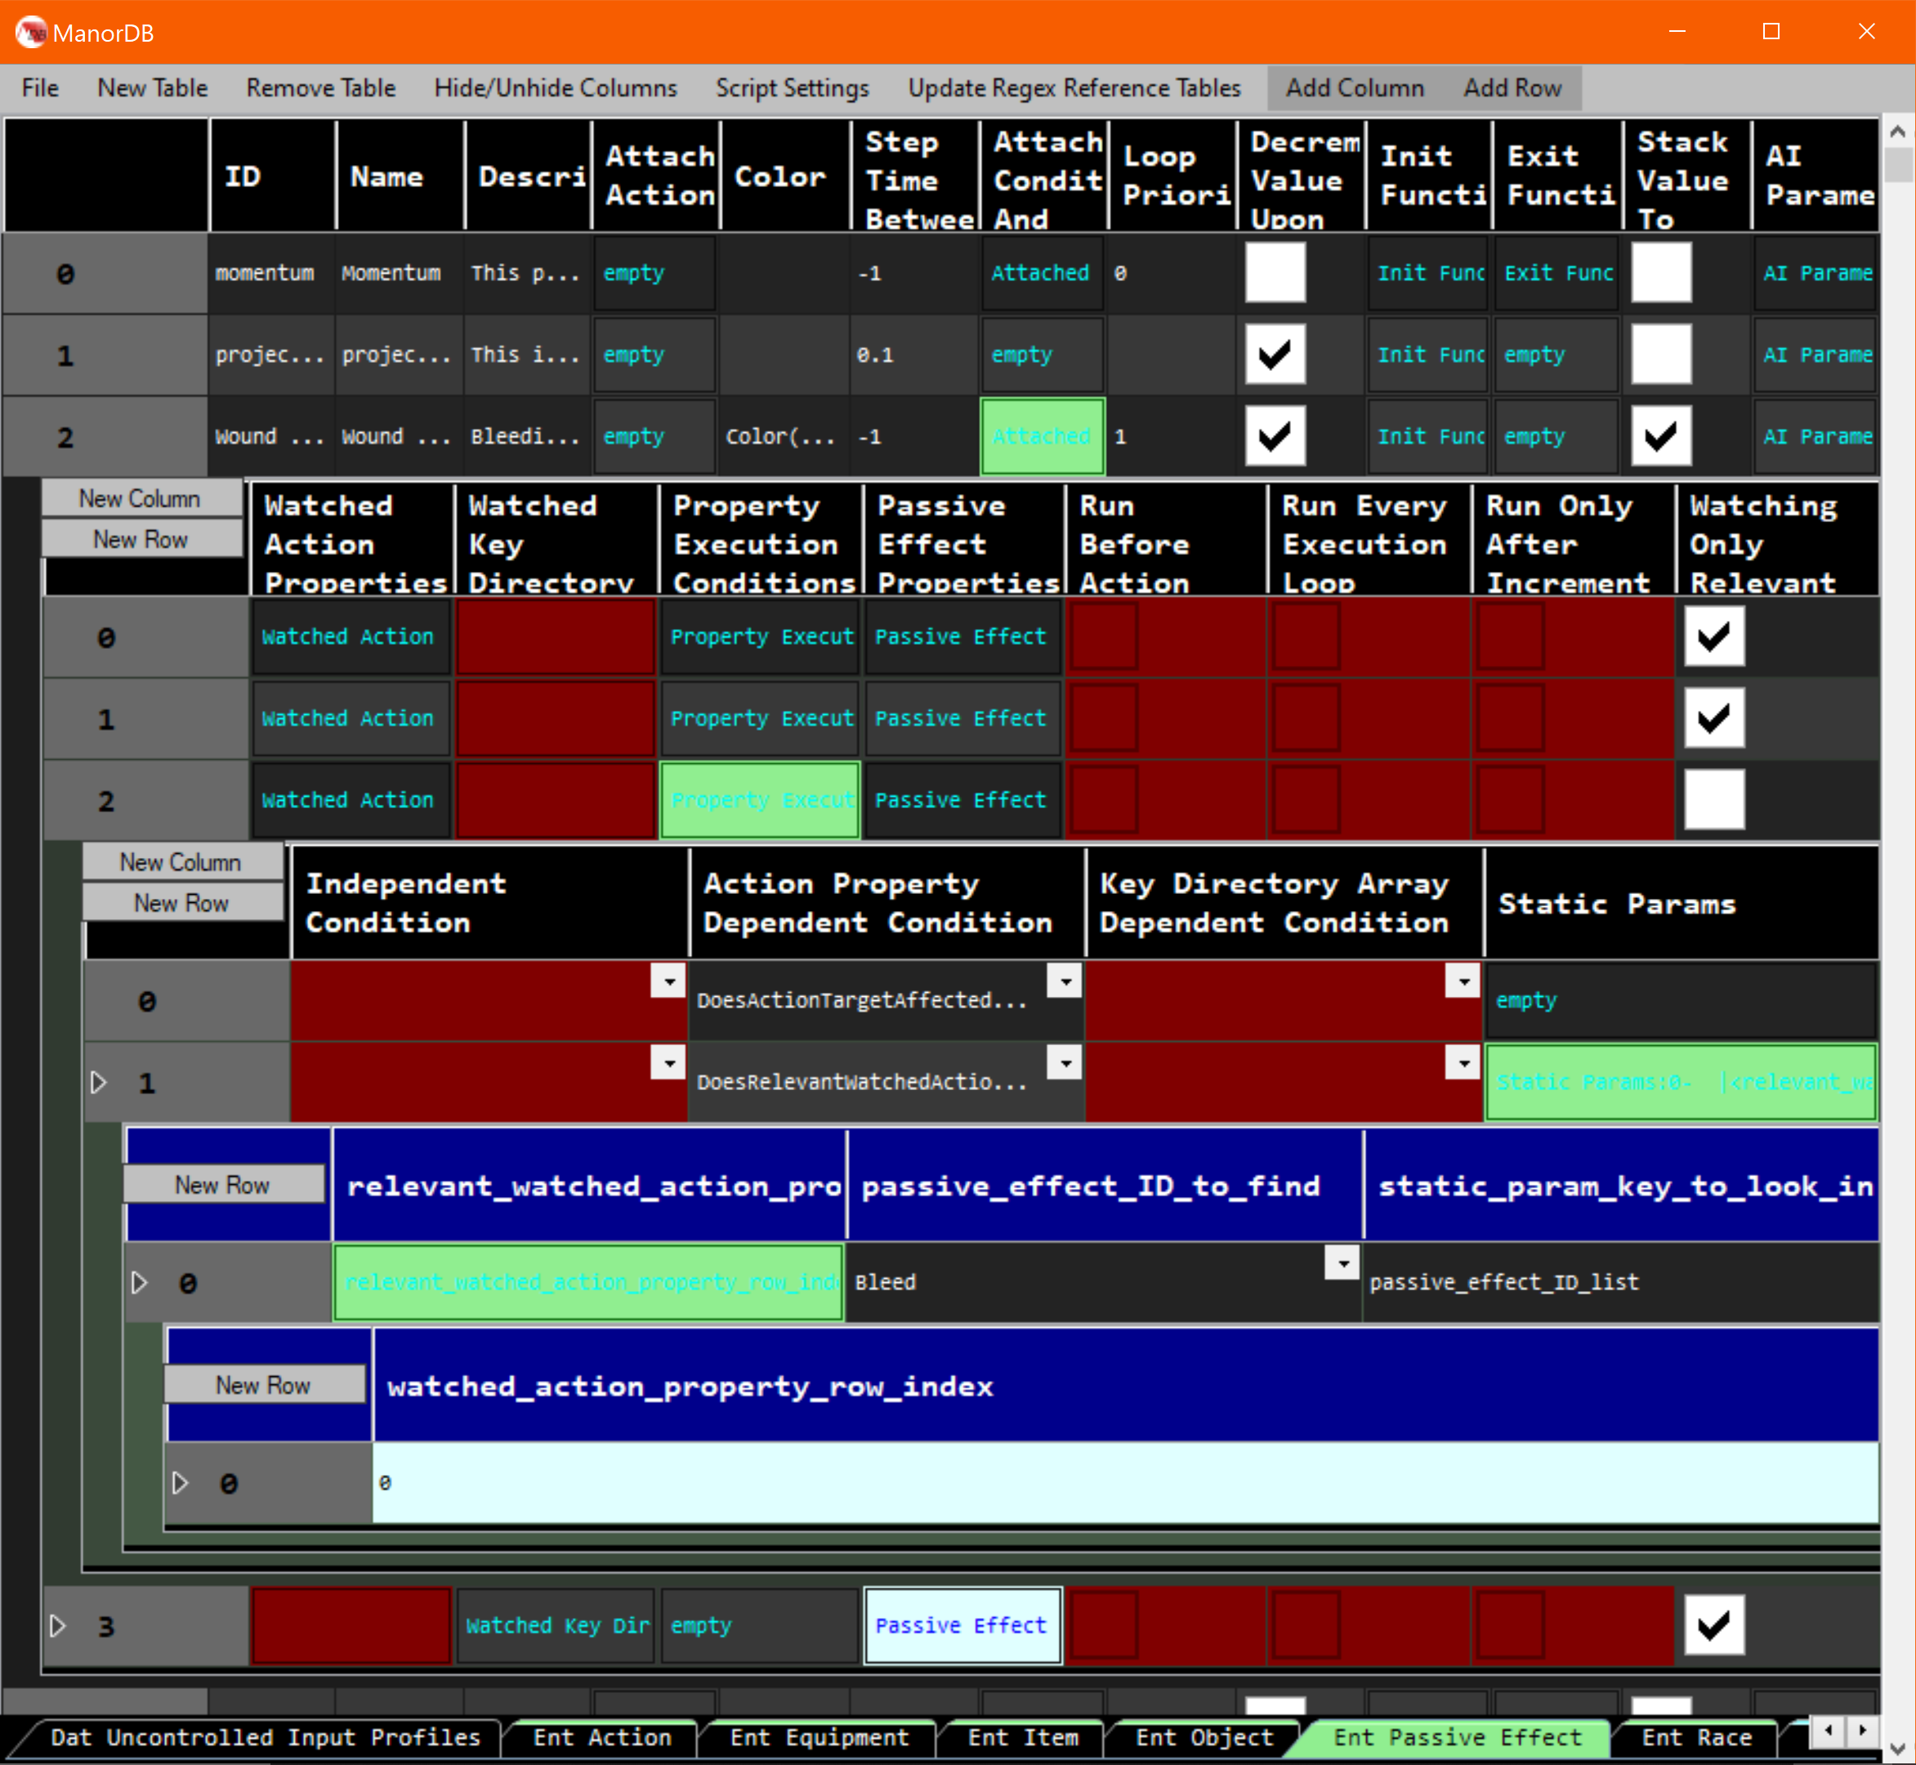This screenshot has height=1765, width=1916.
Task: Expand row 3 triangle next to Watched Key Dir
Action: pyautogui.click(x=57, y=1625)
